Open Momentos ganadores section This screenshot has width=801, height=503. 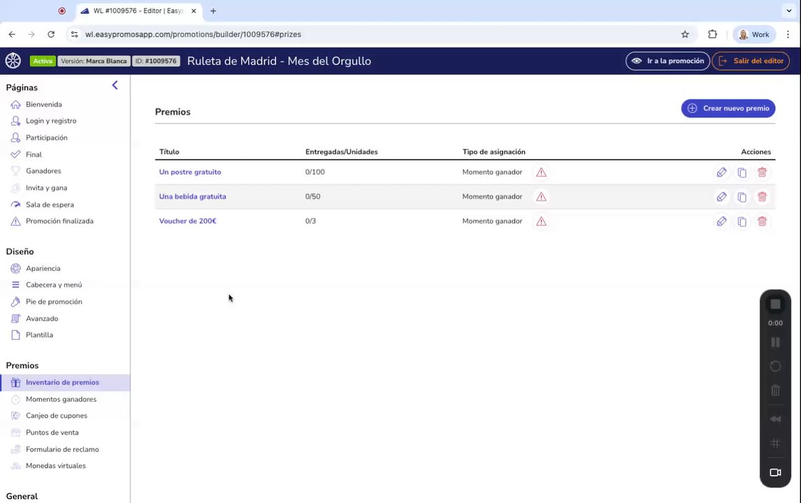click(61, 400)
